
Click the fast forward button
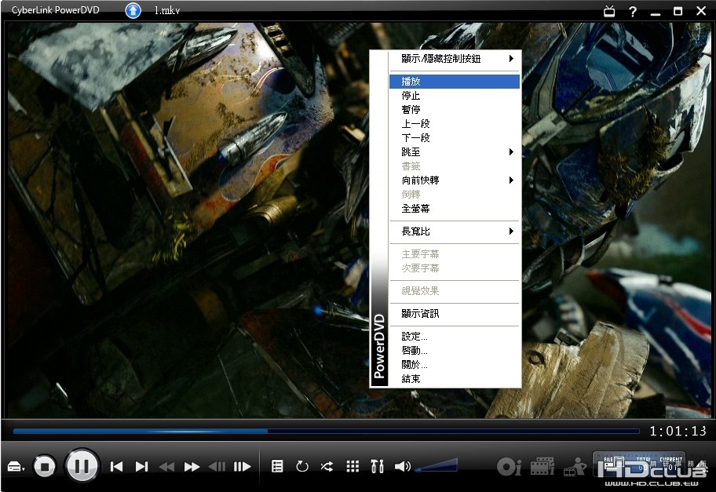192,467
